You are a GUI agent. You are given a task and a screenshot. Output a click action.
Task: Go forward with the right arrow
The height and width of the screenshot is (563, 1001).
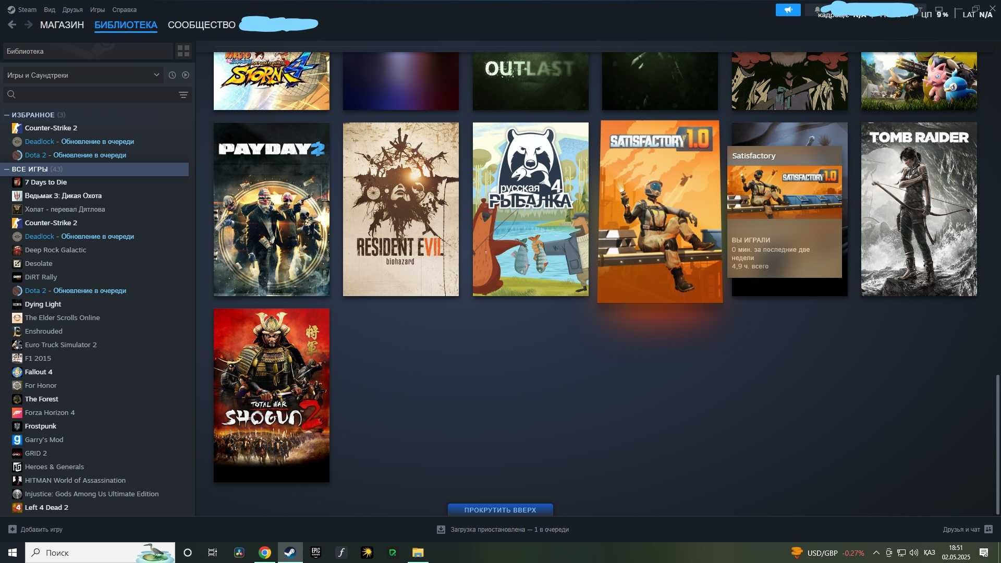point(29,25)
